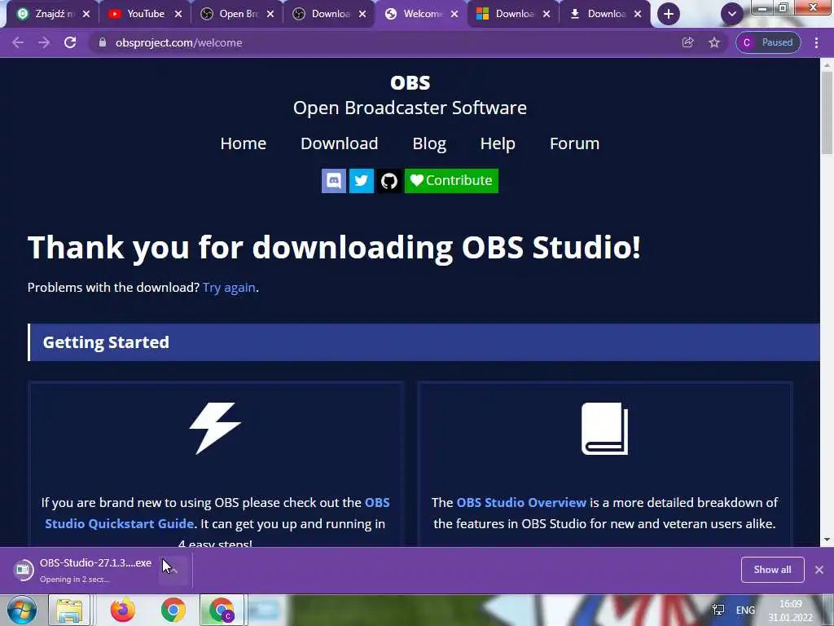
Task: Open Chrome three-dot menu
Action: tap(816, 42)
